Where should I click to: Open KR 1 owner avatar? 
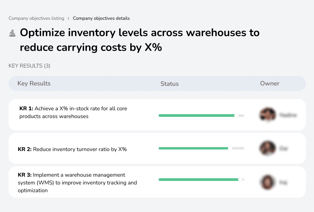coord(267,115)
